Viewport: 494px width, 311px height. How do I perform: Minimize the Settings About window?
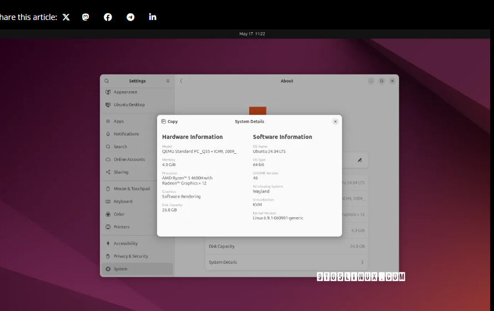tap(371, 81)
